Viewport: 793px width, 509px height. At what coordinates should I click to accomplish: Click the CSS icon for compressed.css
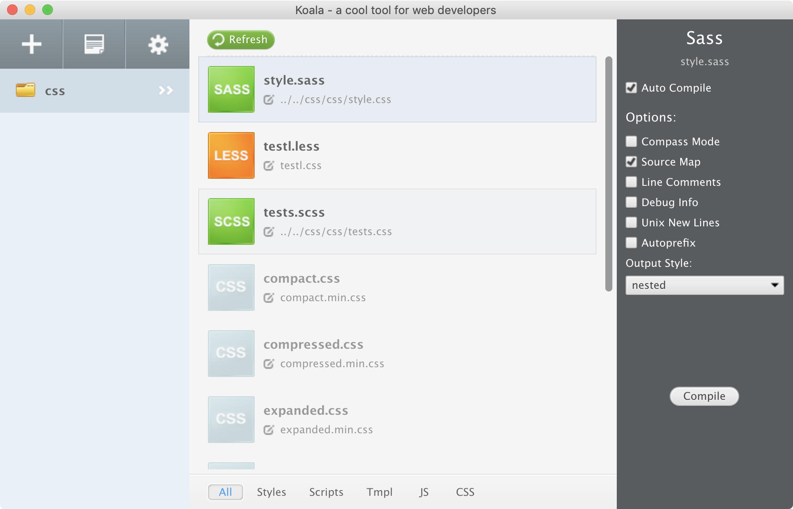(231, 354)
